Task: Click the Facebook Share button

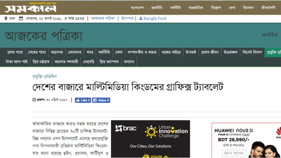Action: point(101,100)
